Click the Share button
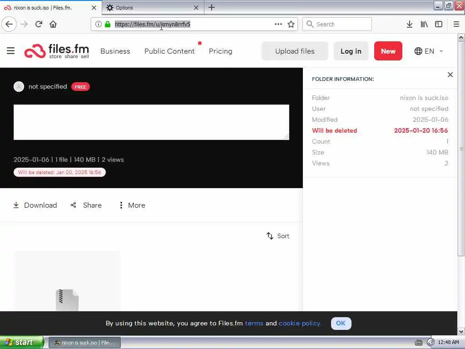Image resolution: width=465 pixels, height=349 pixels. [x=86, y=205]
